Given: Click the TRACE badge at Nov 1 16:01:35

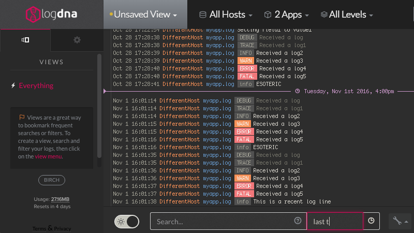Looking at the screenshot, I should pyautogui.click(x=244, y=163).
